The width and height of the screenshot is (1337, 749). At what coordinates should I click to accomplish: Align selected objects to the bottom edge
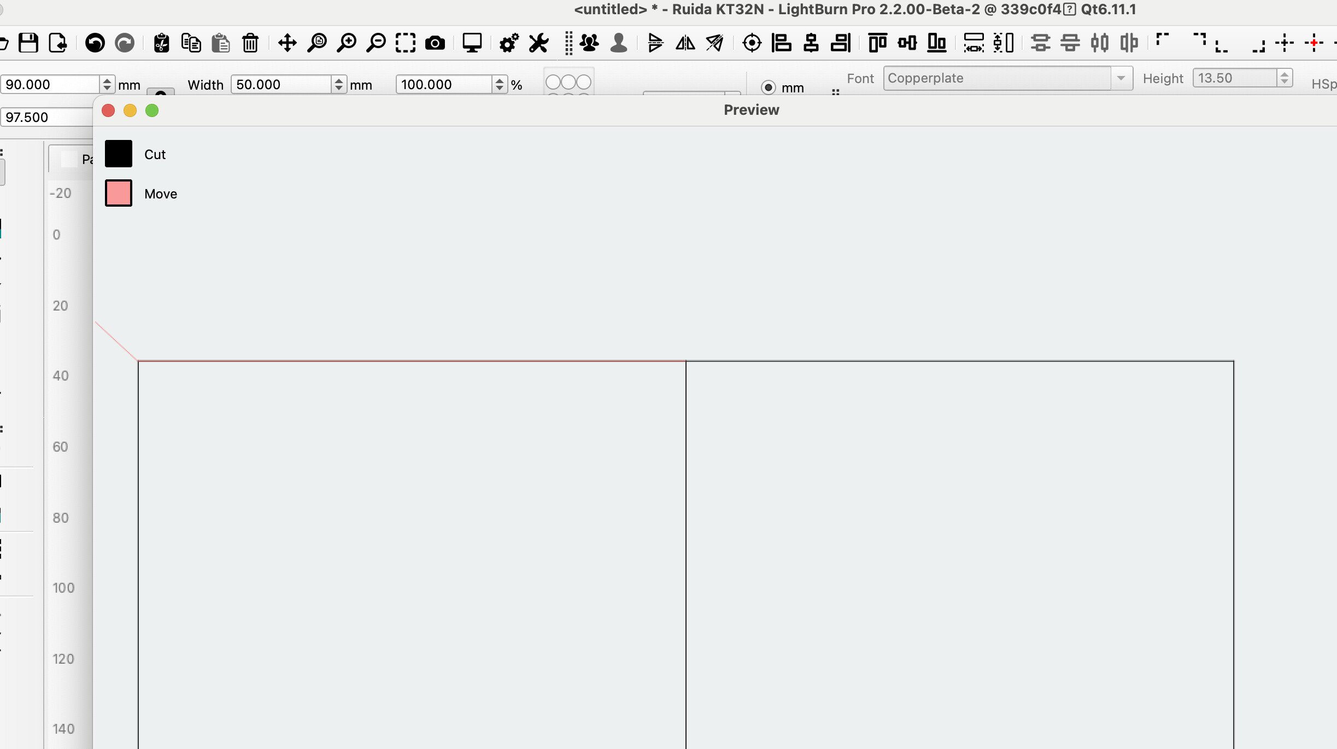click(x=937, y=43)
